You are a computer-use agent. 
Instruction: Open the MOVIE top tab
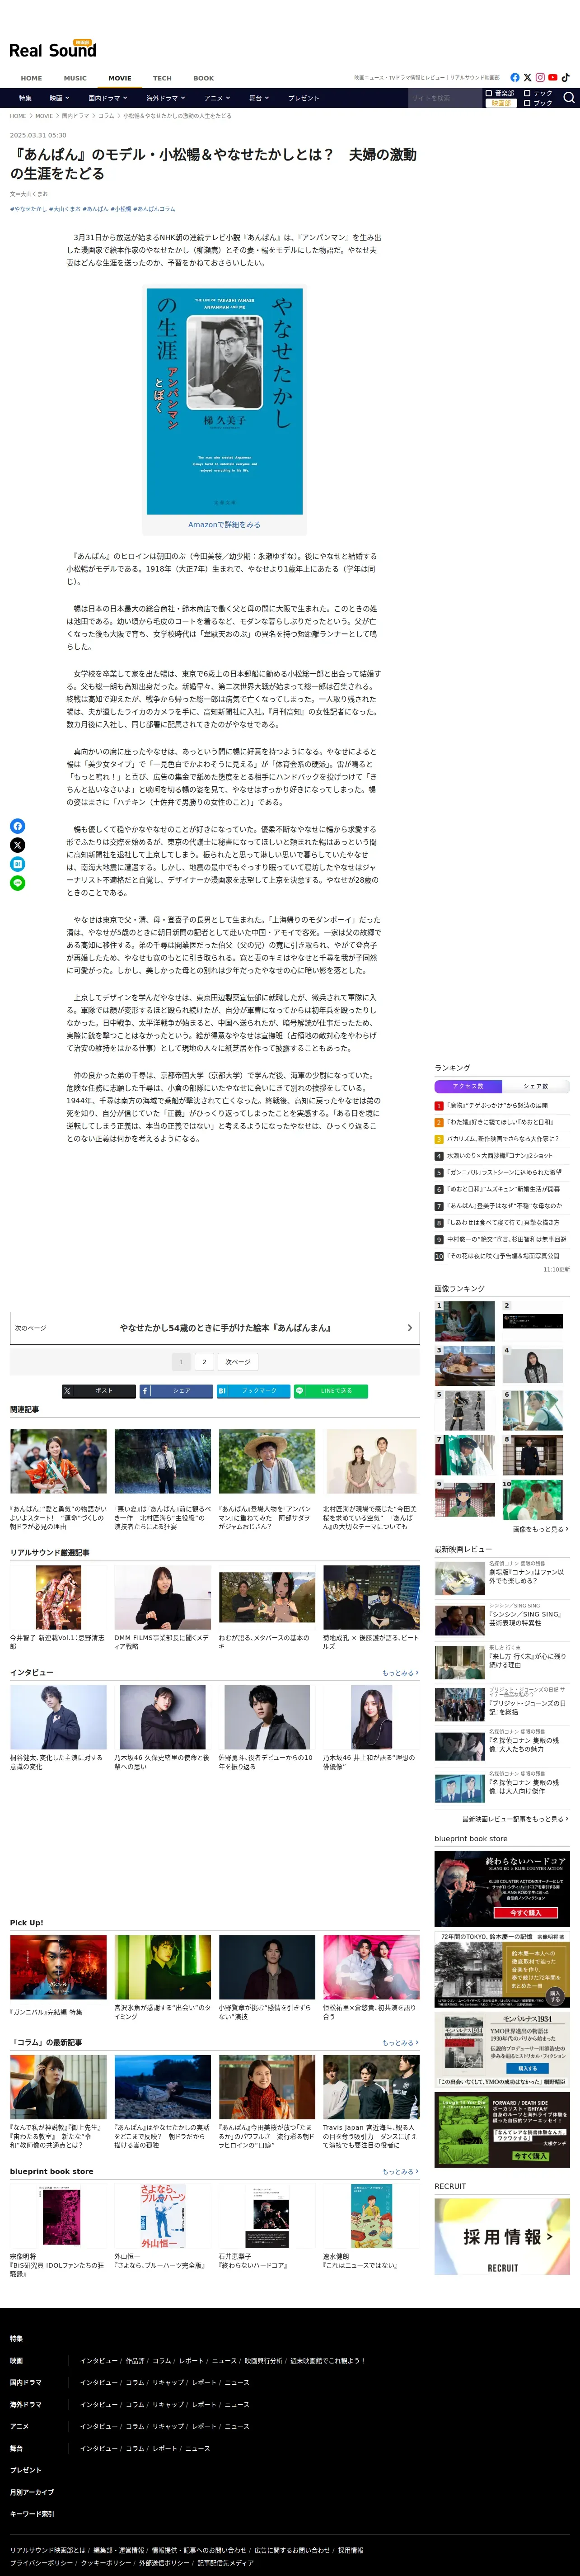120,78
